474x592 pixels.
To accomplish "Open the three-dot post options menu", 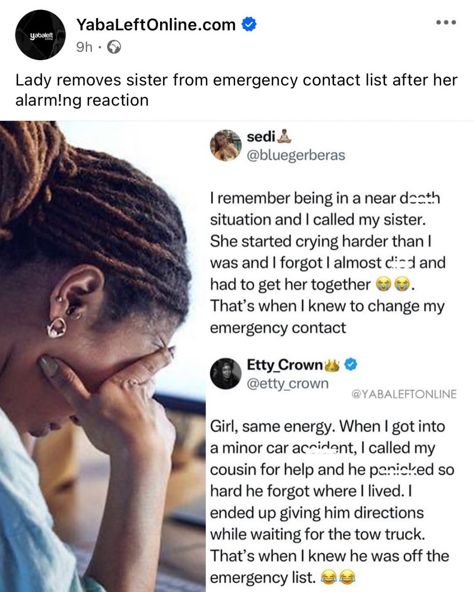I will [446, 22].
